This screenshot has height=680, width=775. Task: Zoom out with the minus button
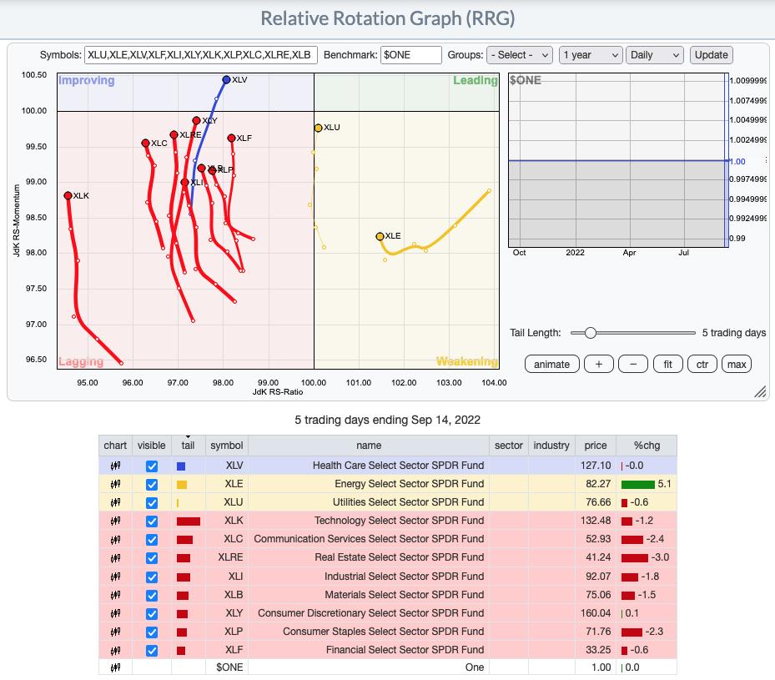[633, 365]
